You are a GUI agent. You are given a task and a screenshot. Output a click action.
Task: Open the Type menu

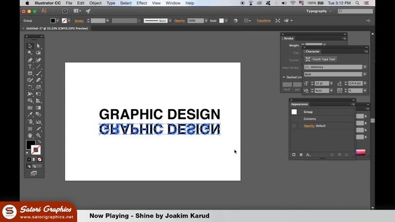coord(110,3)
